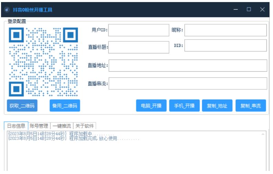Show the 关于软件 tab
Image resolution: width=273 pixels, height=174 pixels.
[84, 126]
